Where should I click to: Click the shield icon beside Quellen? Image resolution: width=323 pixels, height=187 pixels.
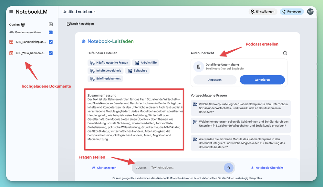tap(23, 25)
